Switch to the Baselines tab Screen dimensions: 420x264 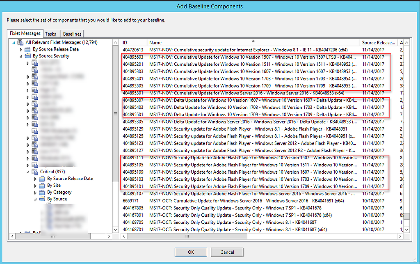click(72, 34)
